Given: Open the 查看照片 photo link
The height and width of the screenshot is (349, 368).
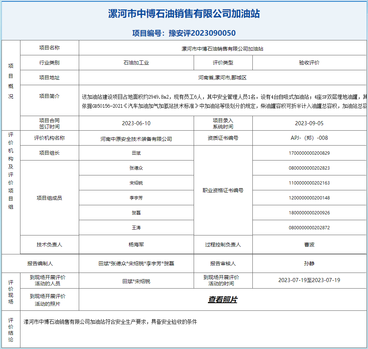Looking at the screenshot, I should click(222, 300).
